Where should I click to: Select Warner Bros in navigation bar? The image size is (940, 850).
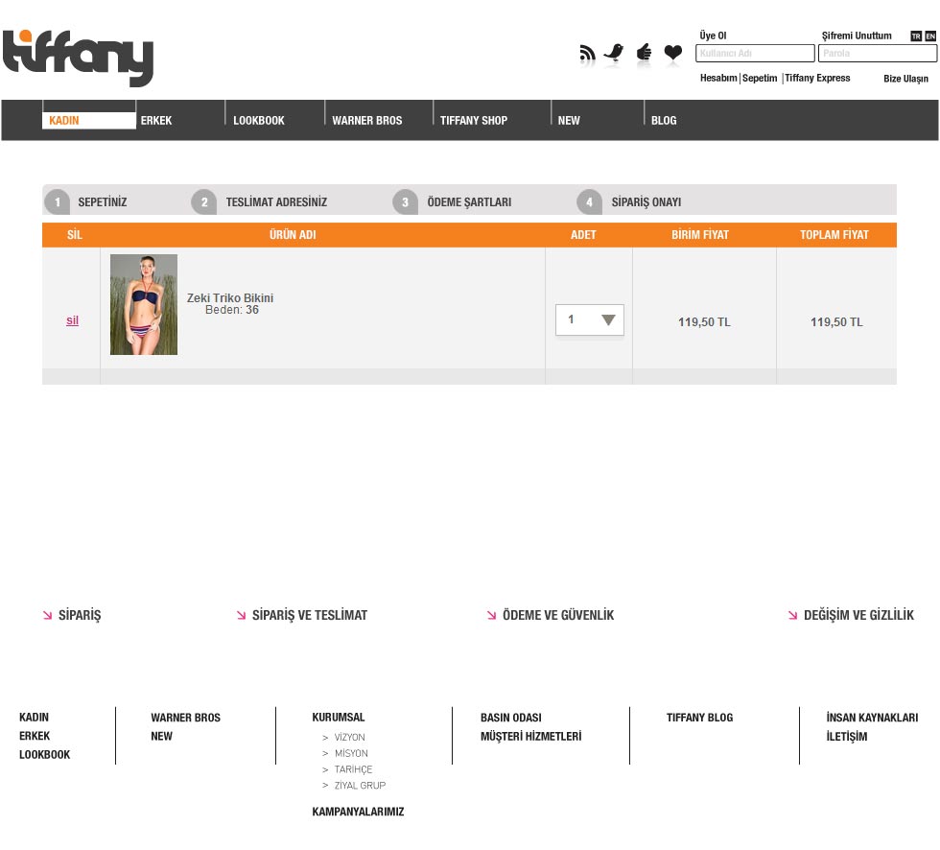point(367,121)
